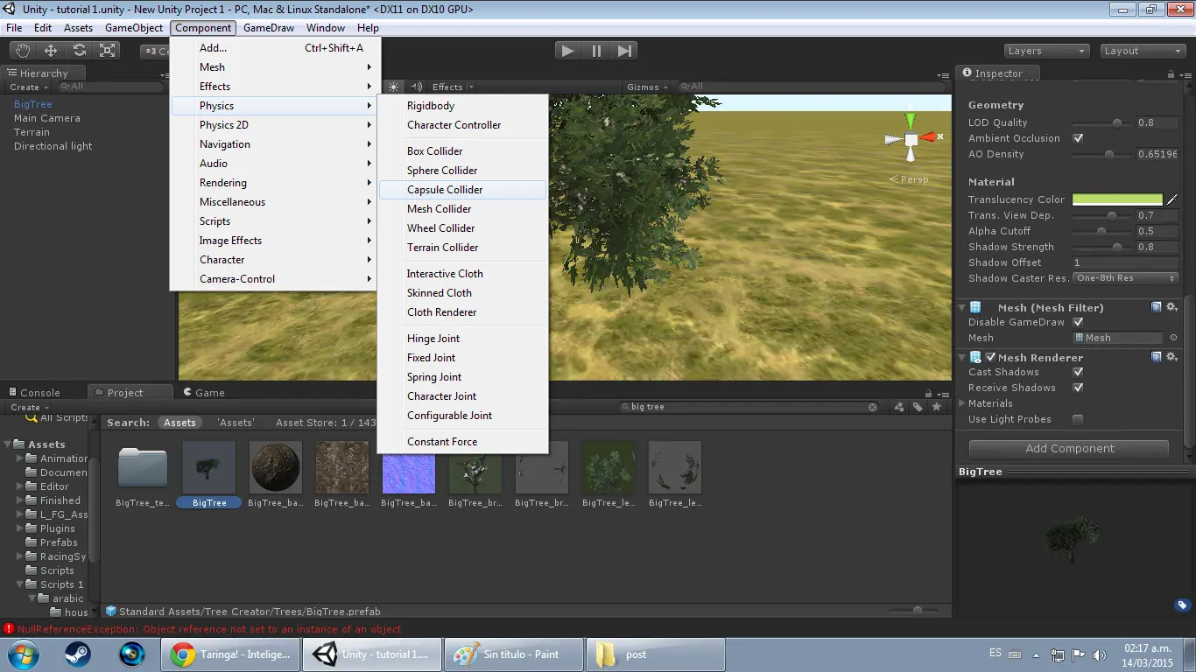Select the Hand tool in toolbar
1196x672 pixels.
(x=23, y=51)
